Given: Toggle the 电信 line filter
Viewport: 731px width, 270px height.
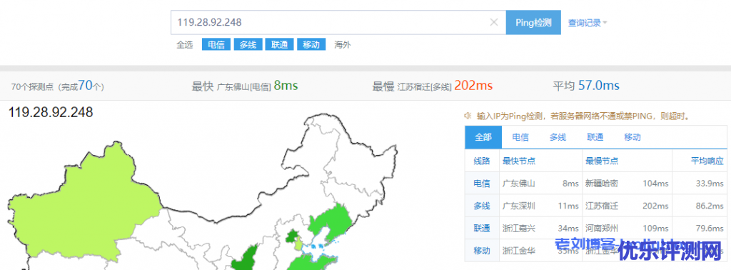Looking at the screenshot, I should pos(216,45).
